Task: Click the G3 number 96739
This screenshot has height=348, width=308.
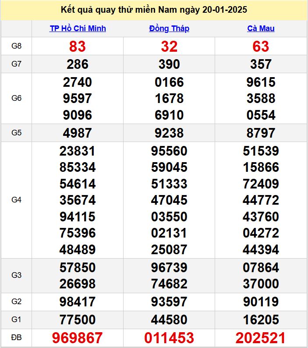Action: pos(169,267)
